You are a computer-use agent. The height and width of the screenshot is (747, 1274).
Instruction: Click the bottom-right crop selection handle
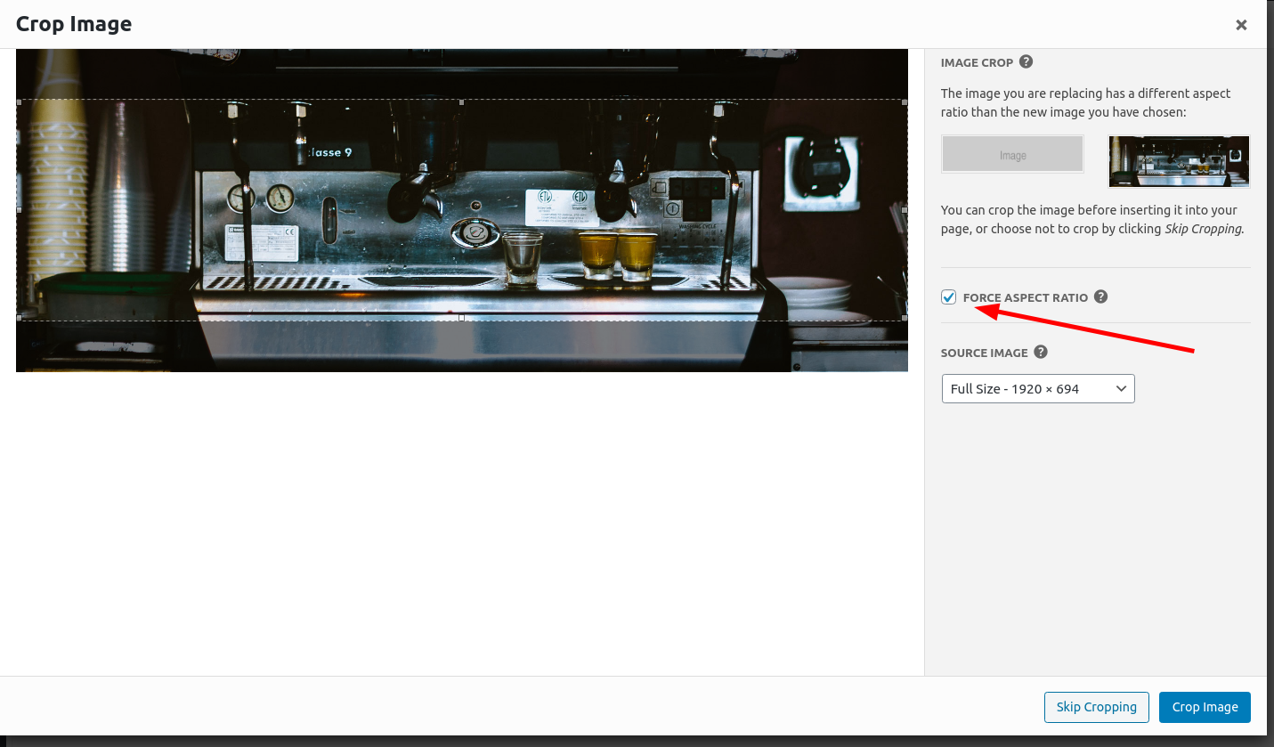[x=905, y=318]
